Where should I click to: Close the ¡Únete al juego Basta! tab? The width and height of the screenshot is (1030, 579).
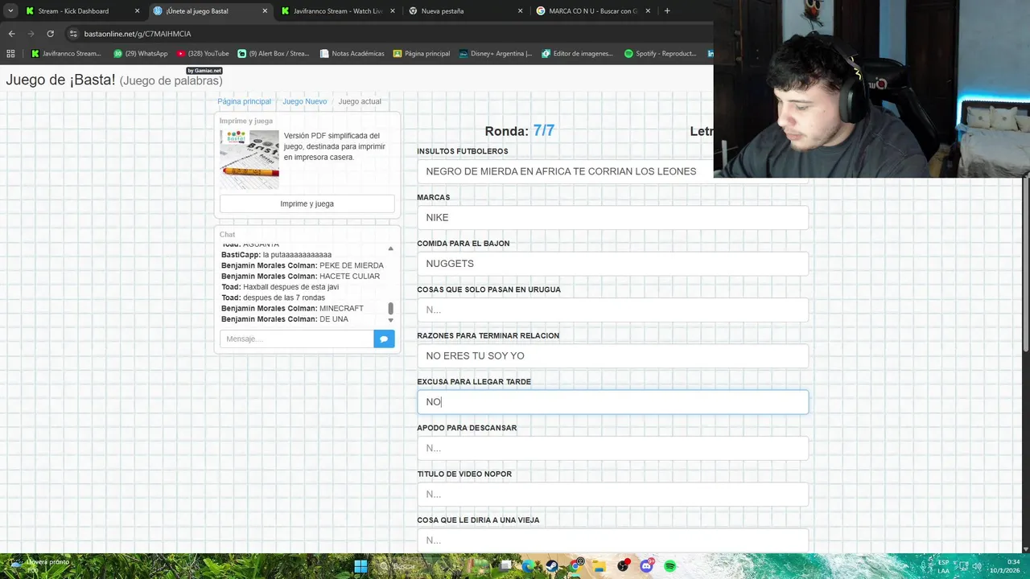(x=265, y=11)
